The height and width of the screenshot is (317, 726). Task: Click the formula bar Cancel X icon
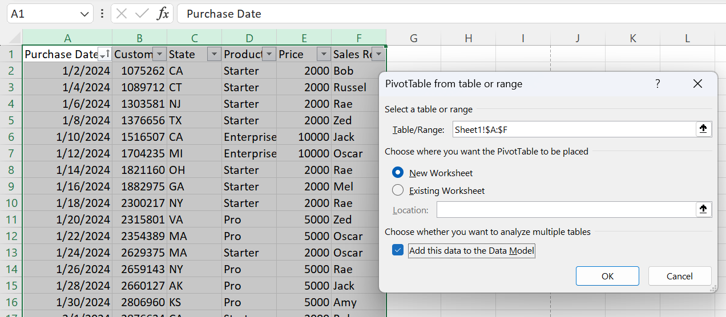point(122,14)
